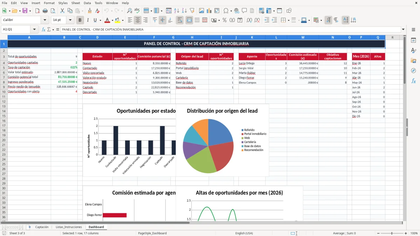Viewport: 420px width, 236px height.
Task: Toggle Underline formatting
Action: click(x=95, y=20)
